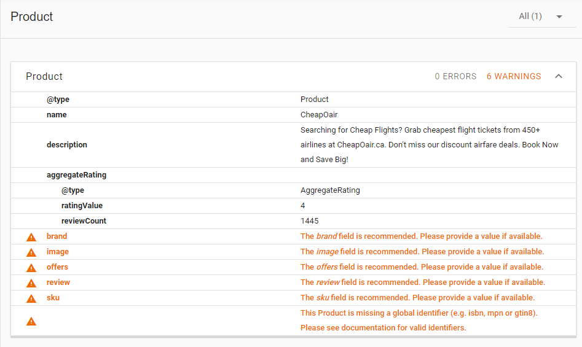Click the name property label
This screenshot has height=347, width=582.
pos(57,115)
